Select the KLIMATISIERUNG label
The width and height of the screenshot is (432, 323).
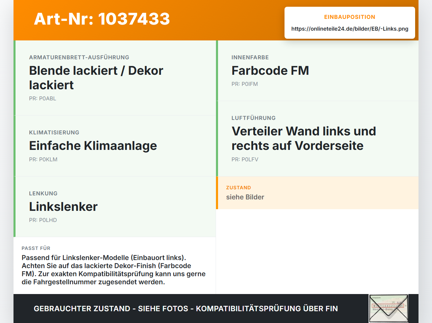[54, 132]
